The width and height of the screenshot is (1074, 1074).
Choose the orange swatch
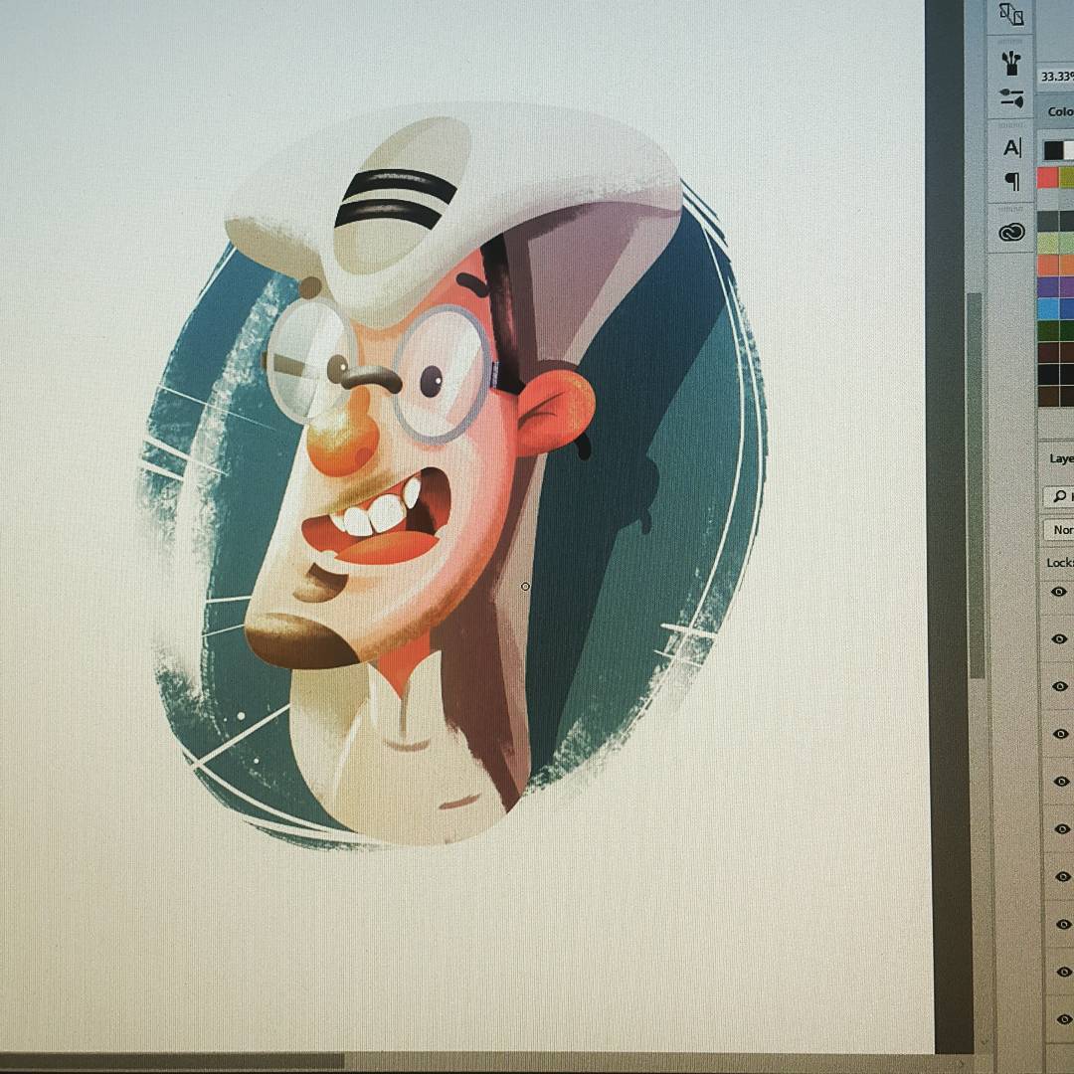tap(1049, 266)
